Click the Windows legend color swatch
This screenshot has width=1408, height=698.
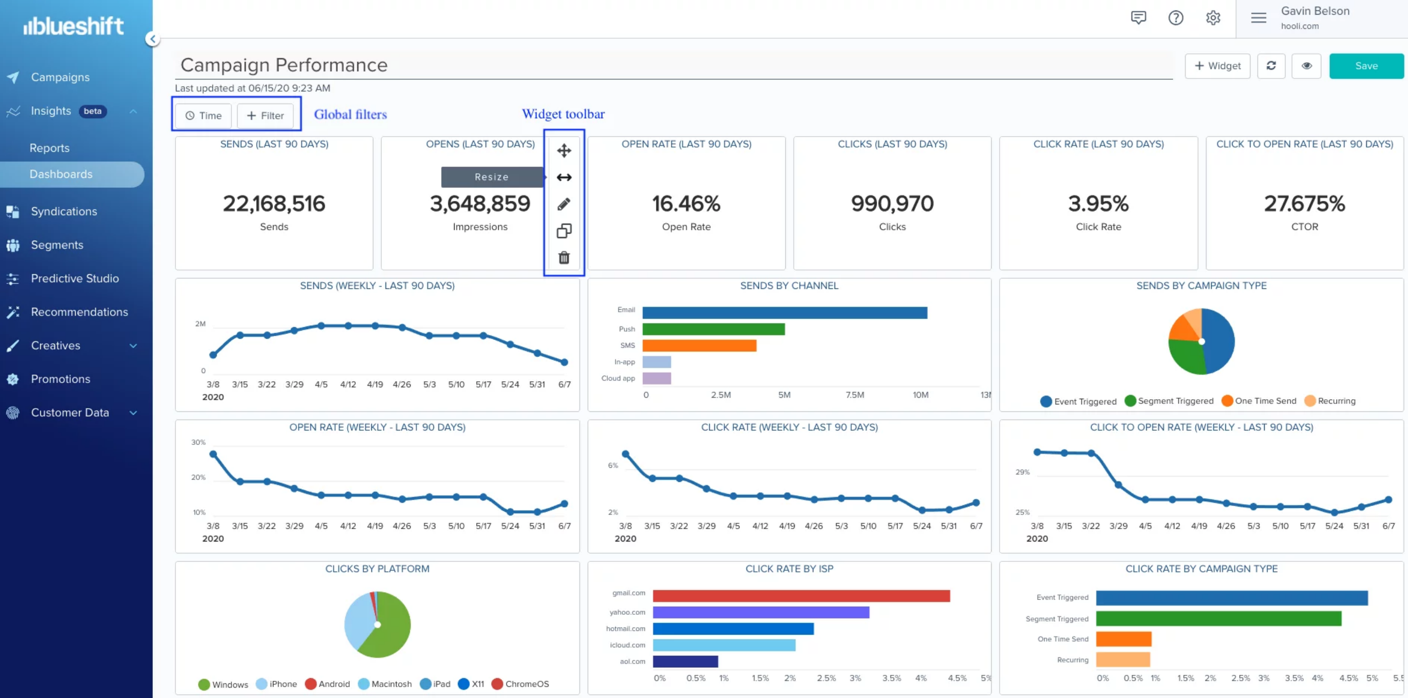[x=204, y=684]
